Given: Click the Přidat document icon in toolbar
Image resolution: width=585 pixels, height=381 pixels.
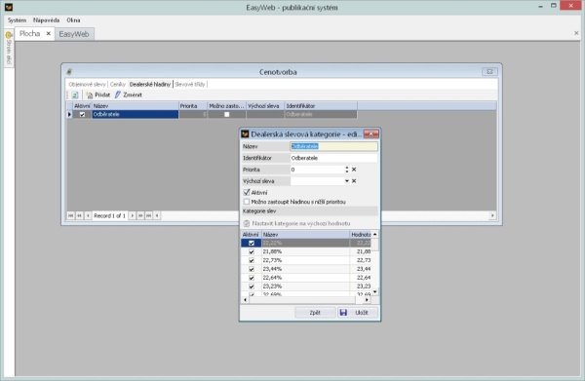Looking at the screenshot, I should pos(89,95).
